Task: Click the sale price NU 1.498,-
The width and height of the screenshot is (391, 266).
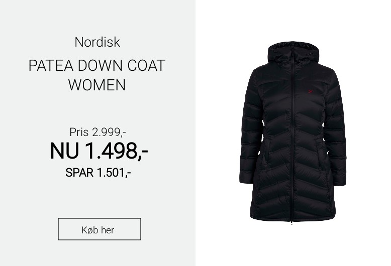Action: click(99, 151)
